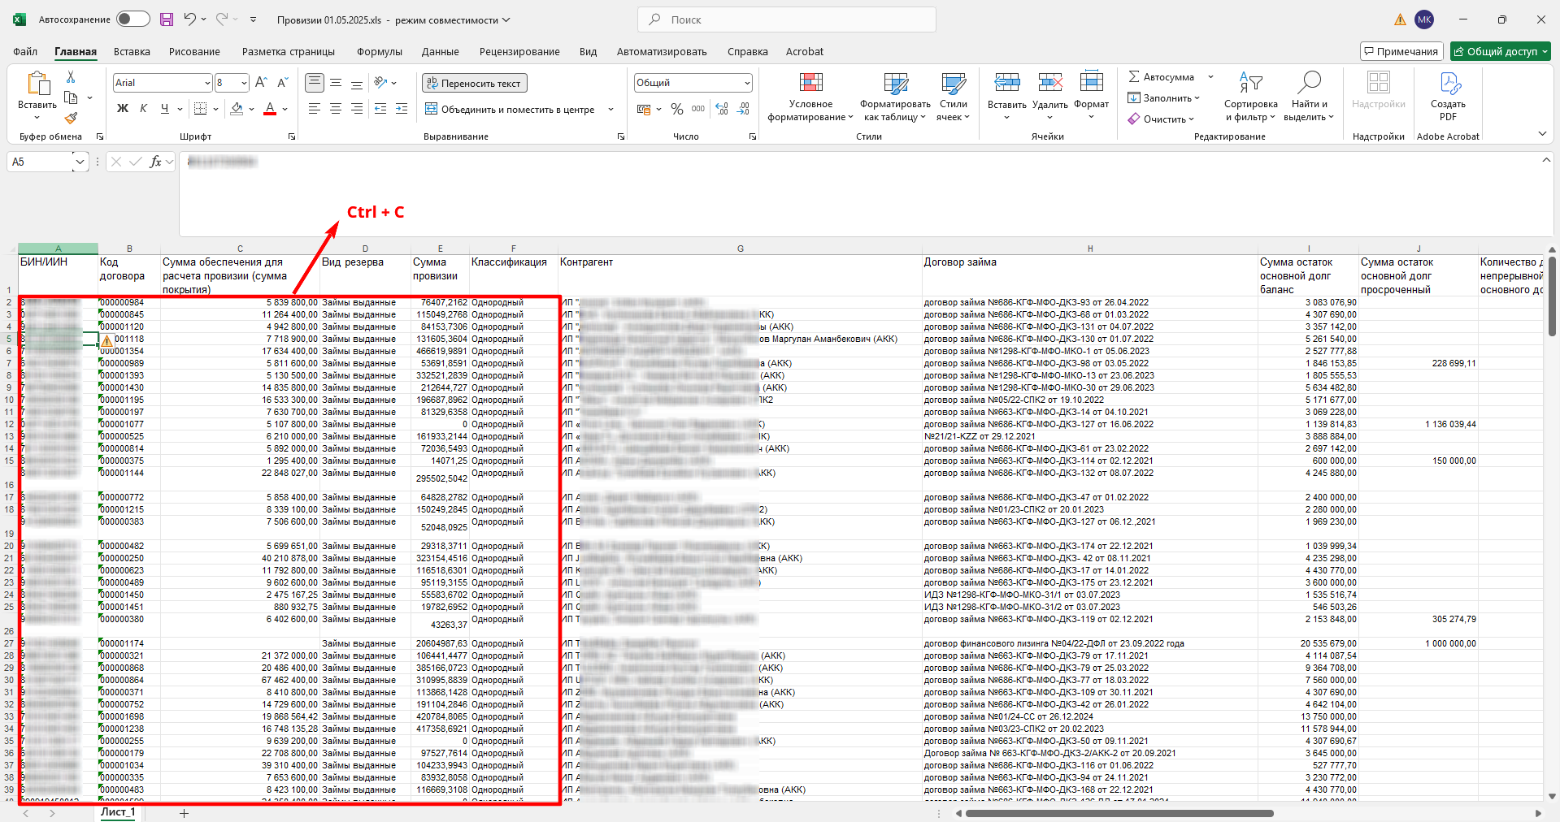Toggle underline Ч formatting
This screenshot has width=1560, height=822.
(x=165, y=109)
